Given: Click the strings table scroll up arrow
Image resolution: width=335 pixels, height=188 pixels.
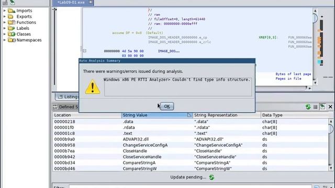Looking at the screenshot, I should click(x=331, y=121).
